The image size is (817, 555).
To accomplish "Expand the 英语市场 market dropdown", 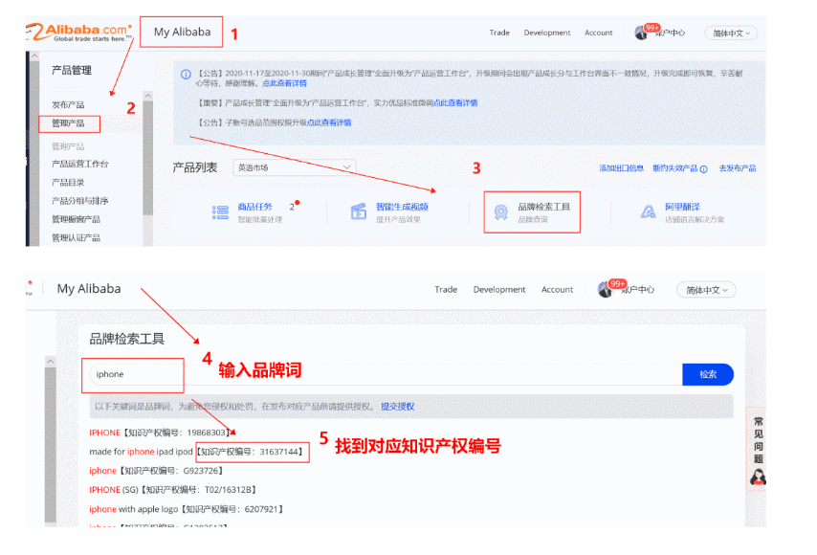I will point(295,167).
